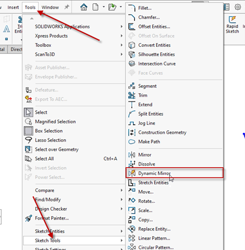The width and height of the screenshot is (245, 250).
Task: Click the Rapid Sketch tool
Action: pyautogui.click(x=232, y=25)
